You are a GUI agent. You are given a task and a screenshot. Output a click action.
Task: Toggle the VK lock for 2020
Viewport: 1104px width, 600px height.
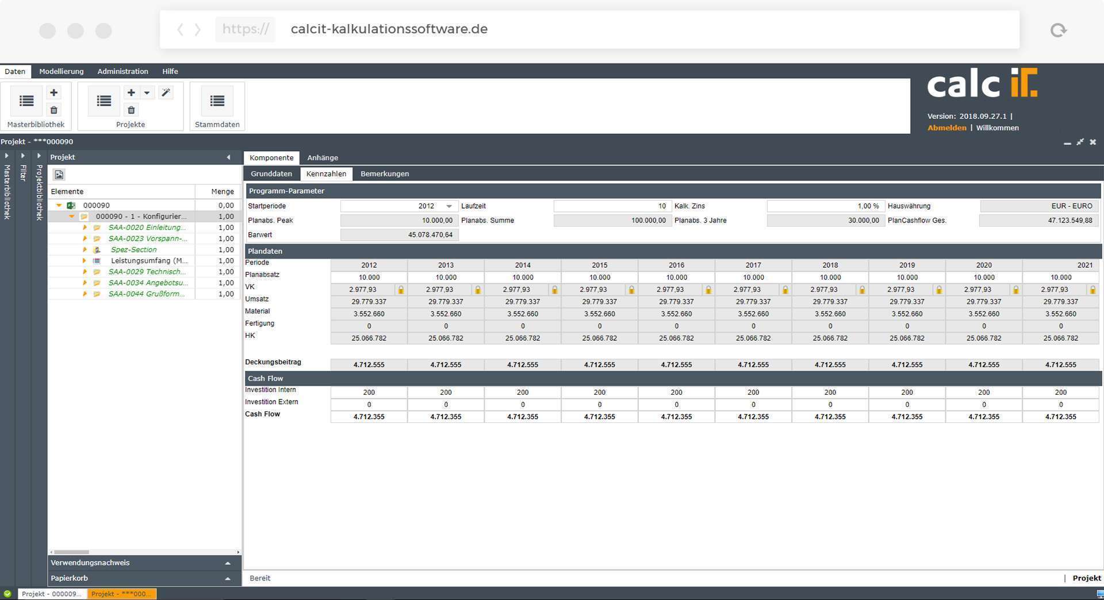pyautogui.click(x=1016, y=290)
